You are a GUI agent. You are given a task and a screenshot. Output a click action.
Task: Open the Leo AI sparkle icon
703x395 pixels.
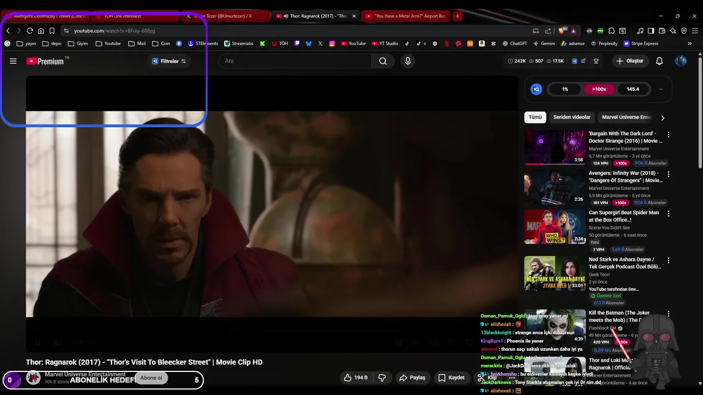(x=673, y=31)
